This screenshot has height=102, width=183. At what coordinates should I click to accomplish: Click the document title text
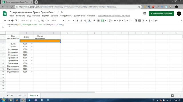click(x=32, y=12)
